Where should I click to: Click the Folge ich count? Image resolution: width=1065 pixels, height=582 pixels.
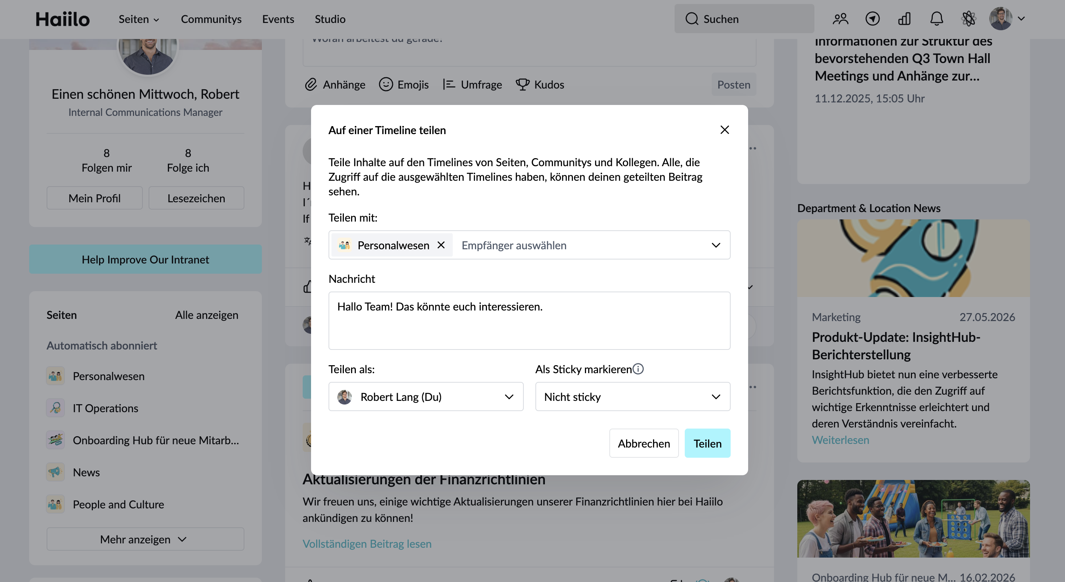(x=188, y=160)
